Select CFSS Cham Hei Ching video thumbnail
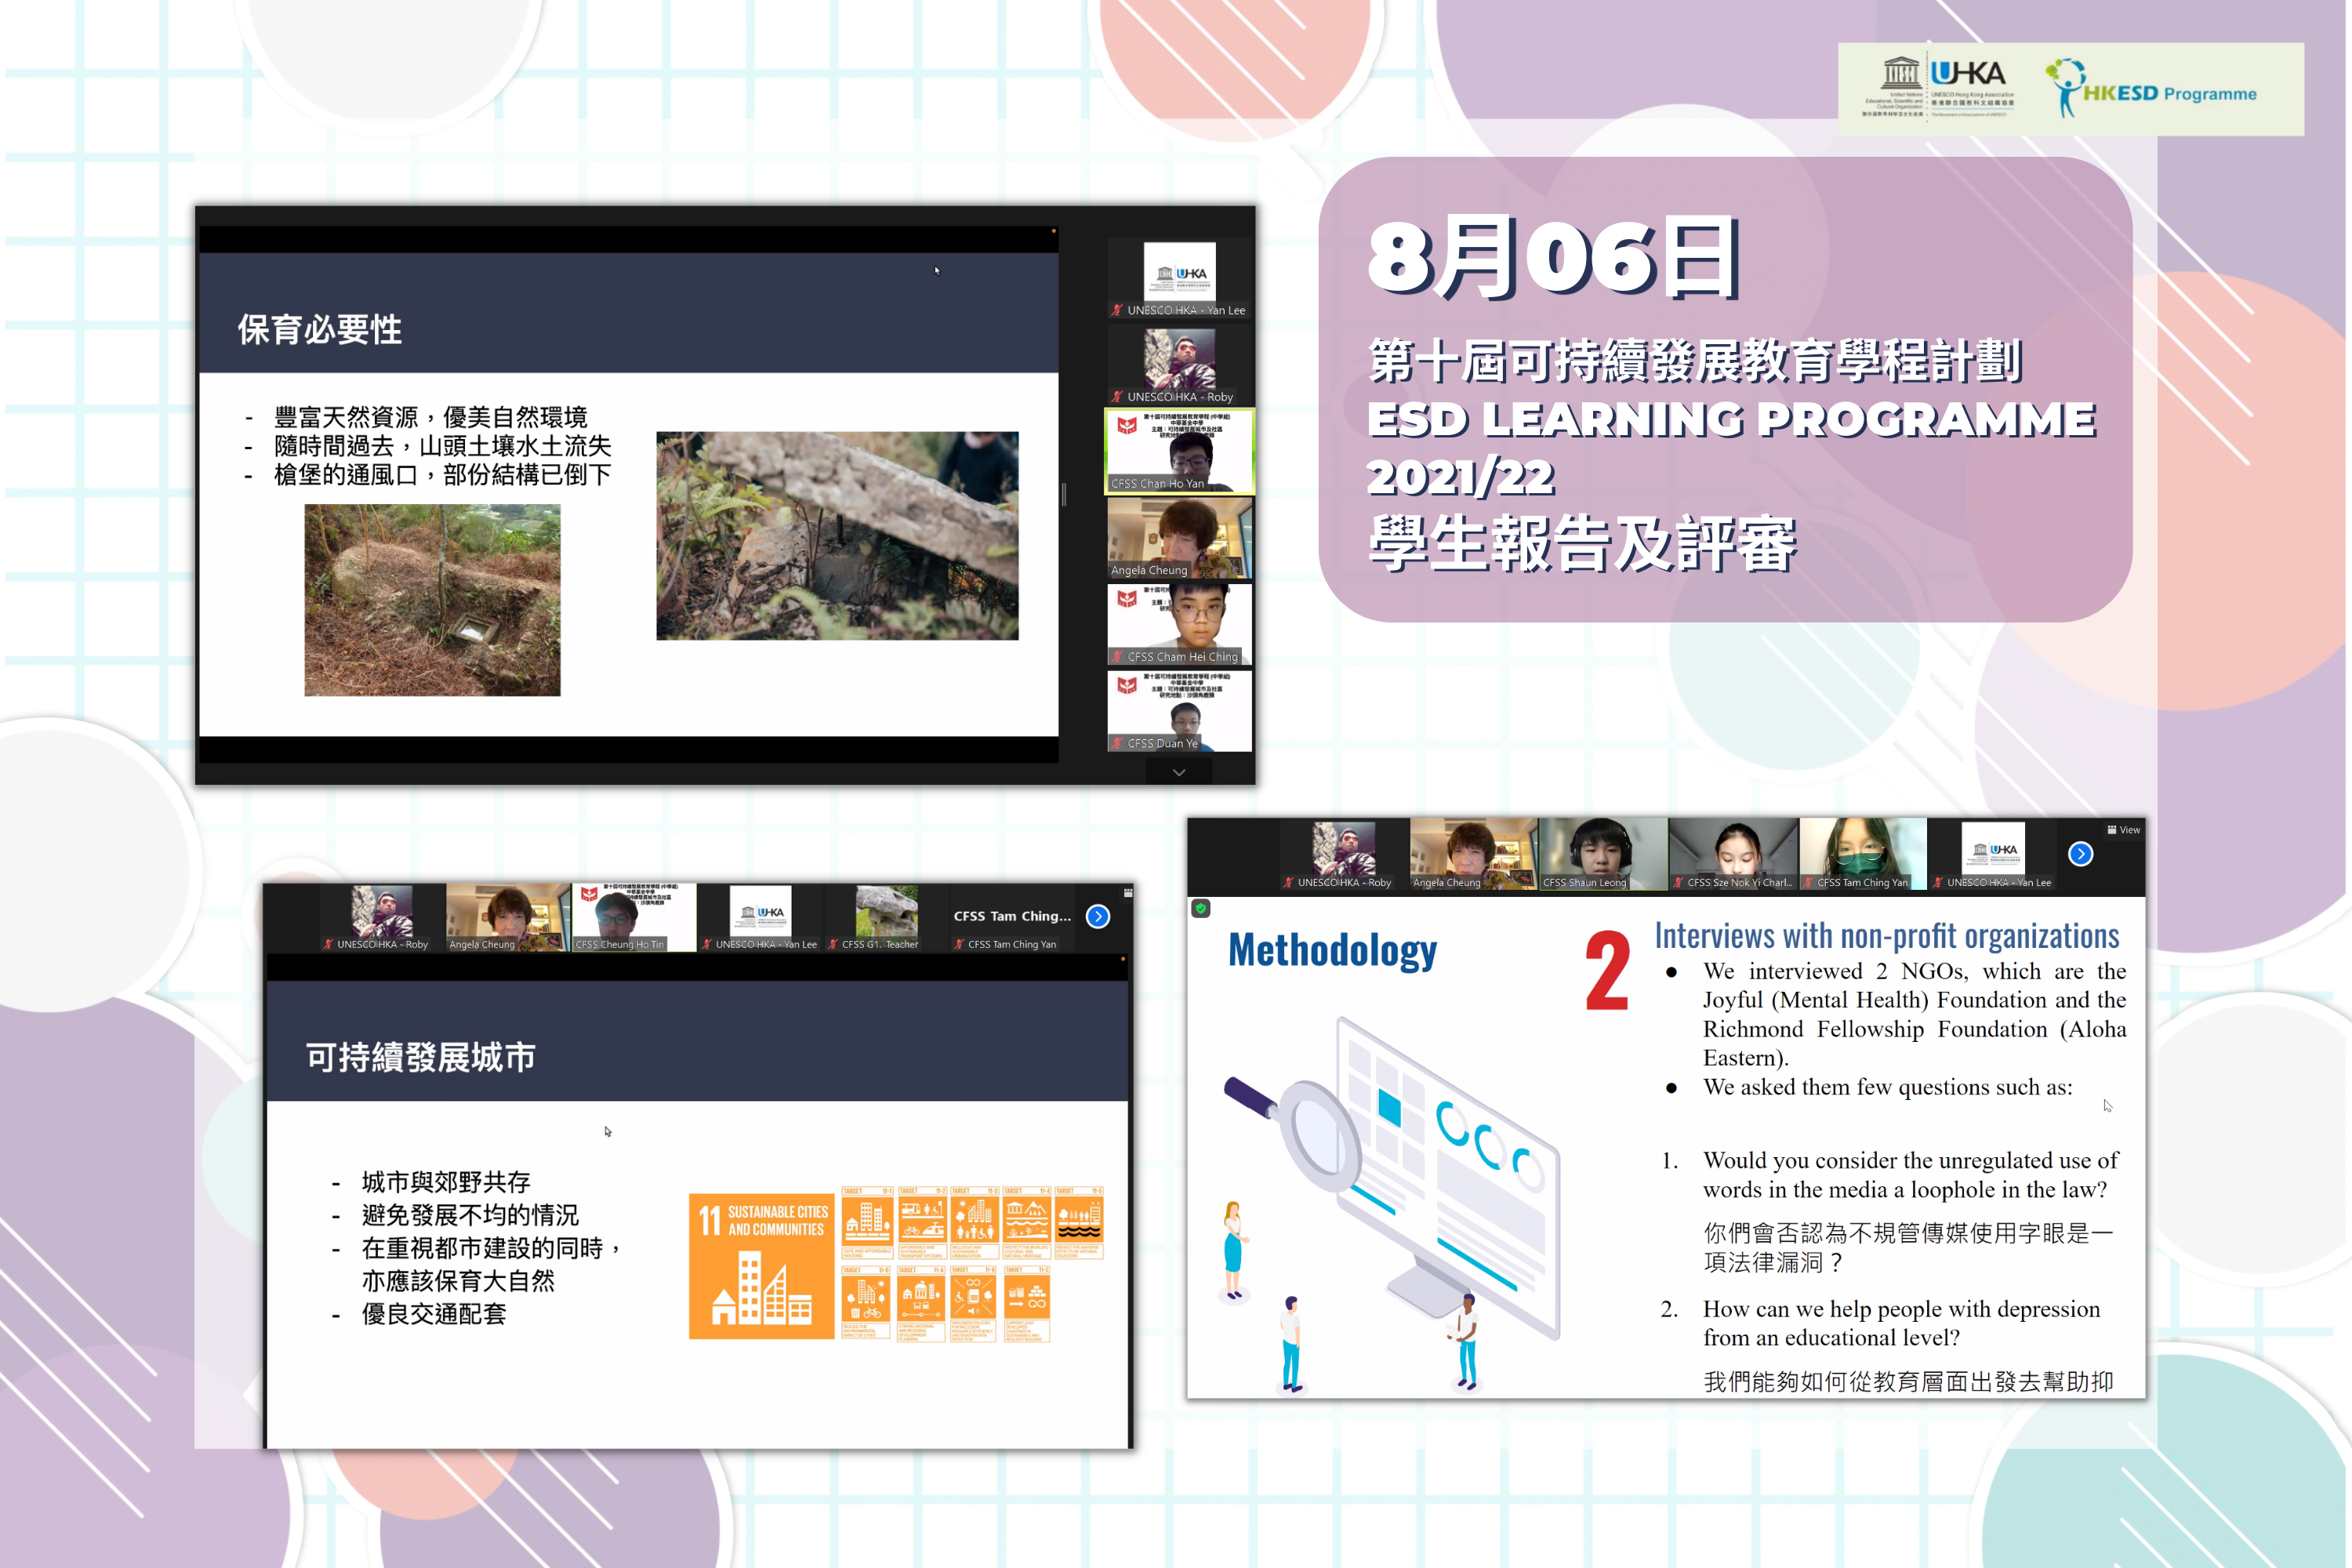This screenshot has height=1568, width=2352. coord(1179,625)
